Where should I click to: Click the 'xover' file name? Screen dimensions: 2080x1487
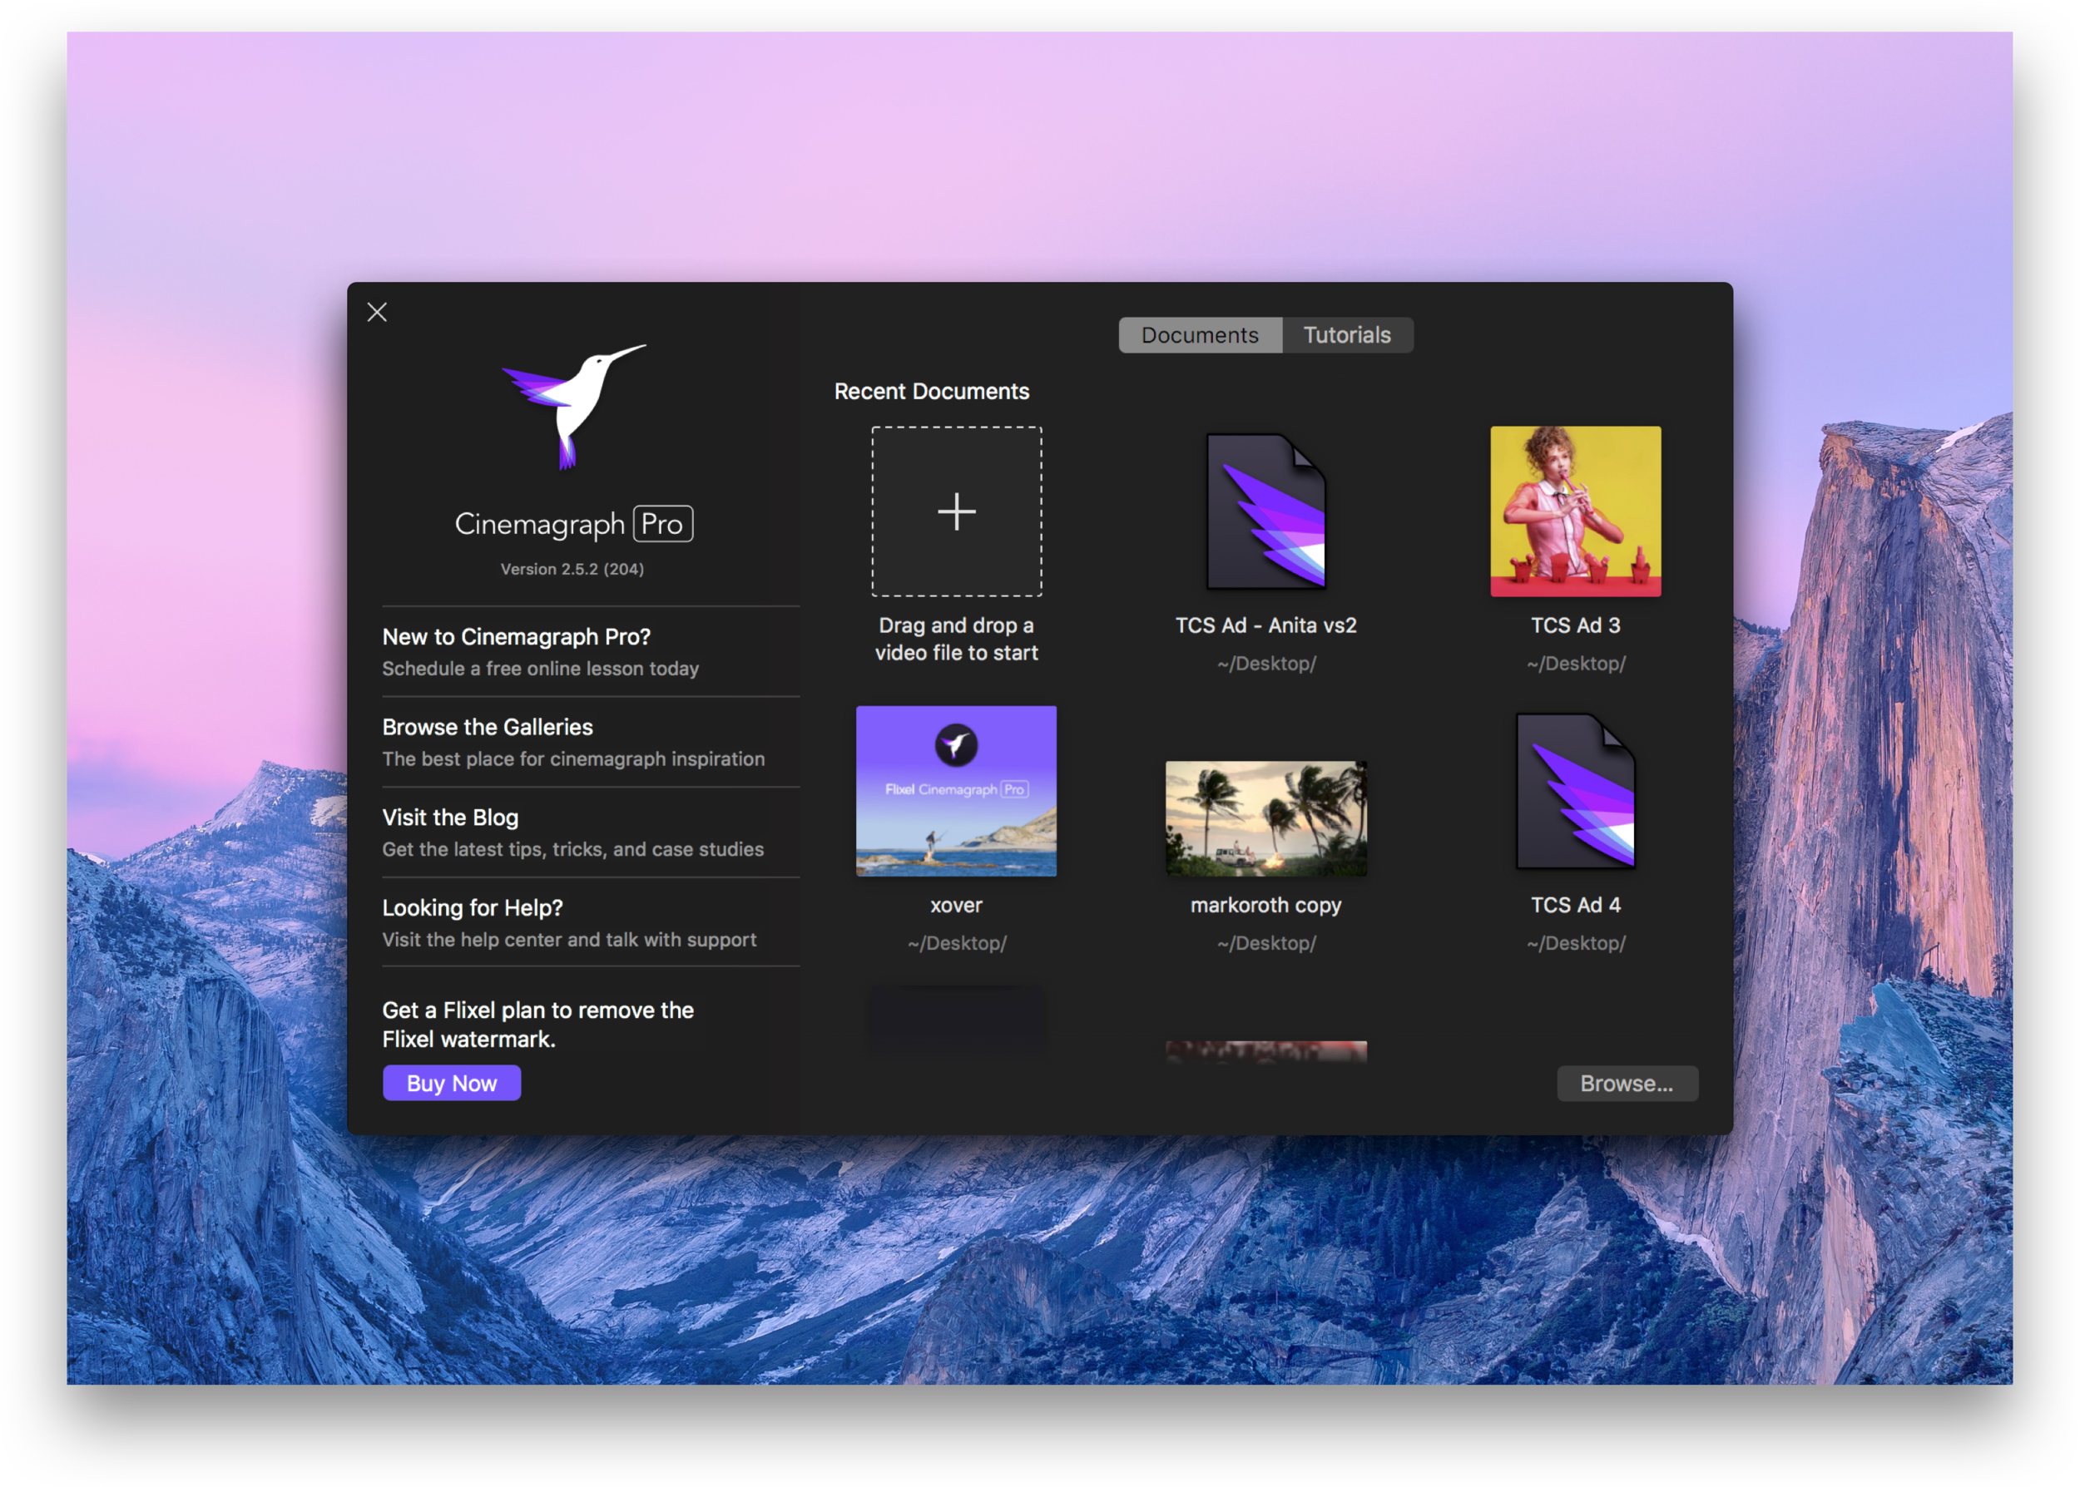click(956, 906)
